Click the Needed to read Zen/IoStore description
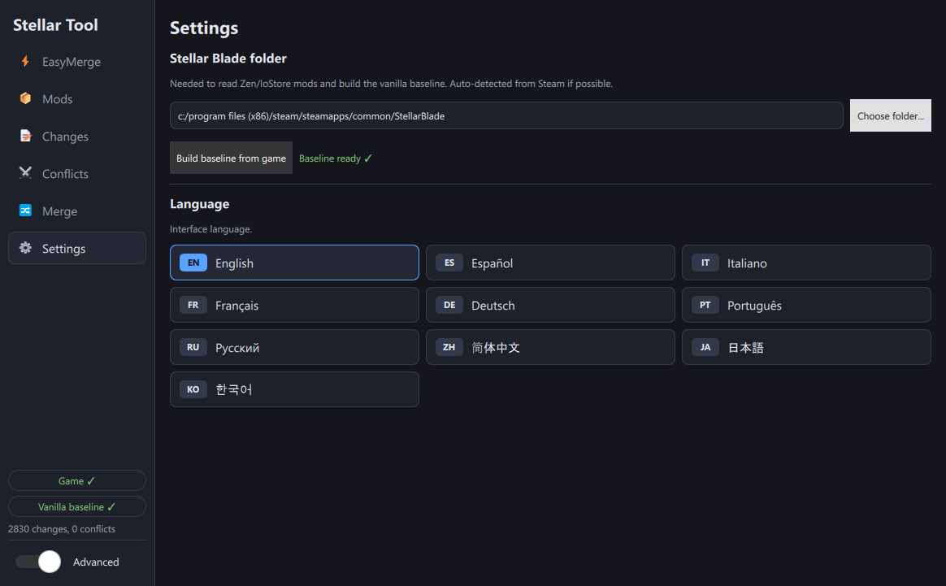 click(x=391, y=83)
